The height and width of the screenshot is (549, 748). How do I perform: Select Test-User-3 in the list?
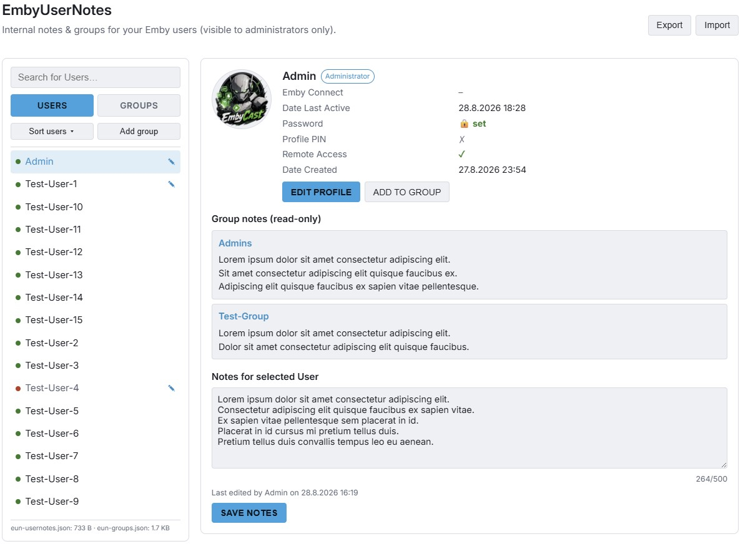point(96,366)
